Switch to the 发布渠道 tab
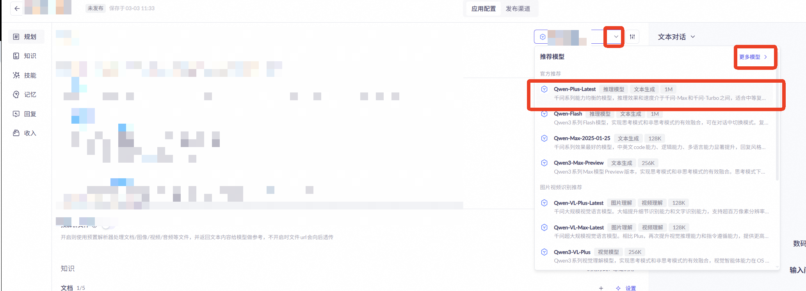Image resolution: width=806 pixels, height=291 pixels. pyautogui.click(x=518, y=9)
